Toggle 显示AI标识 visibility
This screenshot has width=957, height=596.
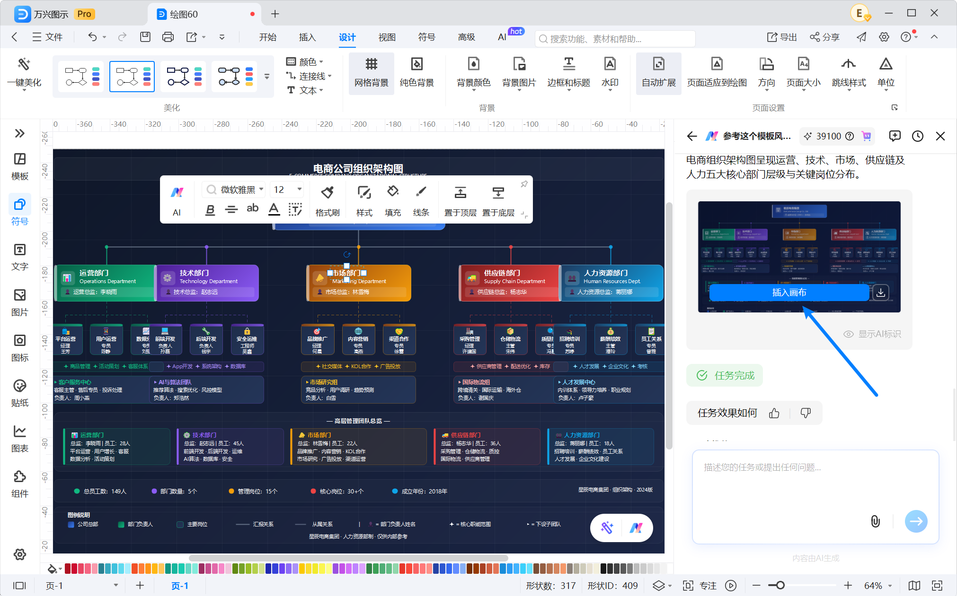pyautogui.click(x=872, y=334)
